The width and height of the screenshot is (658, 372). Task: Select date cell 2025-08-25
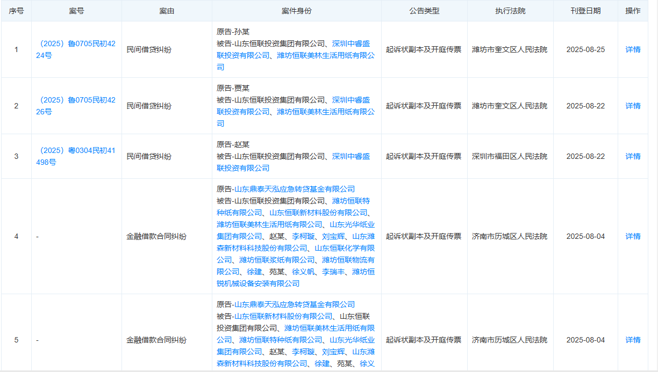585,49
